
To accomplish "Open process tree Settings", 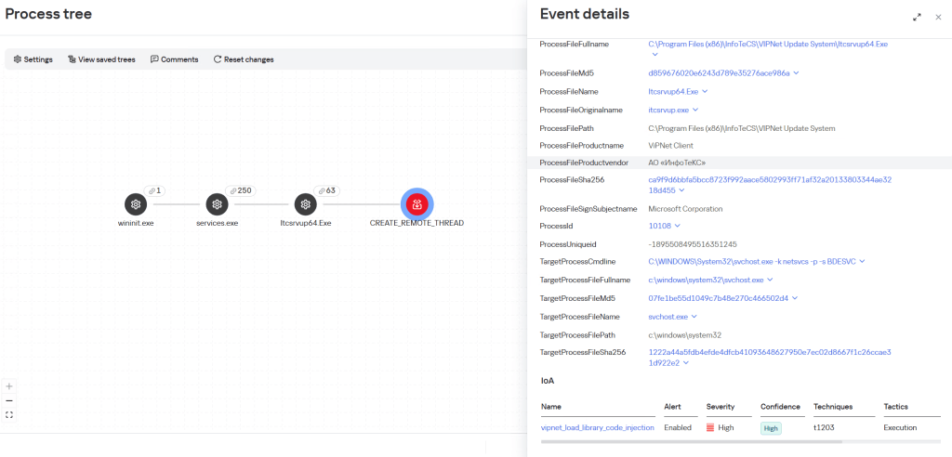I will [33, 59].
